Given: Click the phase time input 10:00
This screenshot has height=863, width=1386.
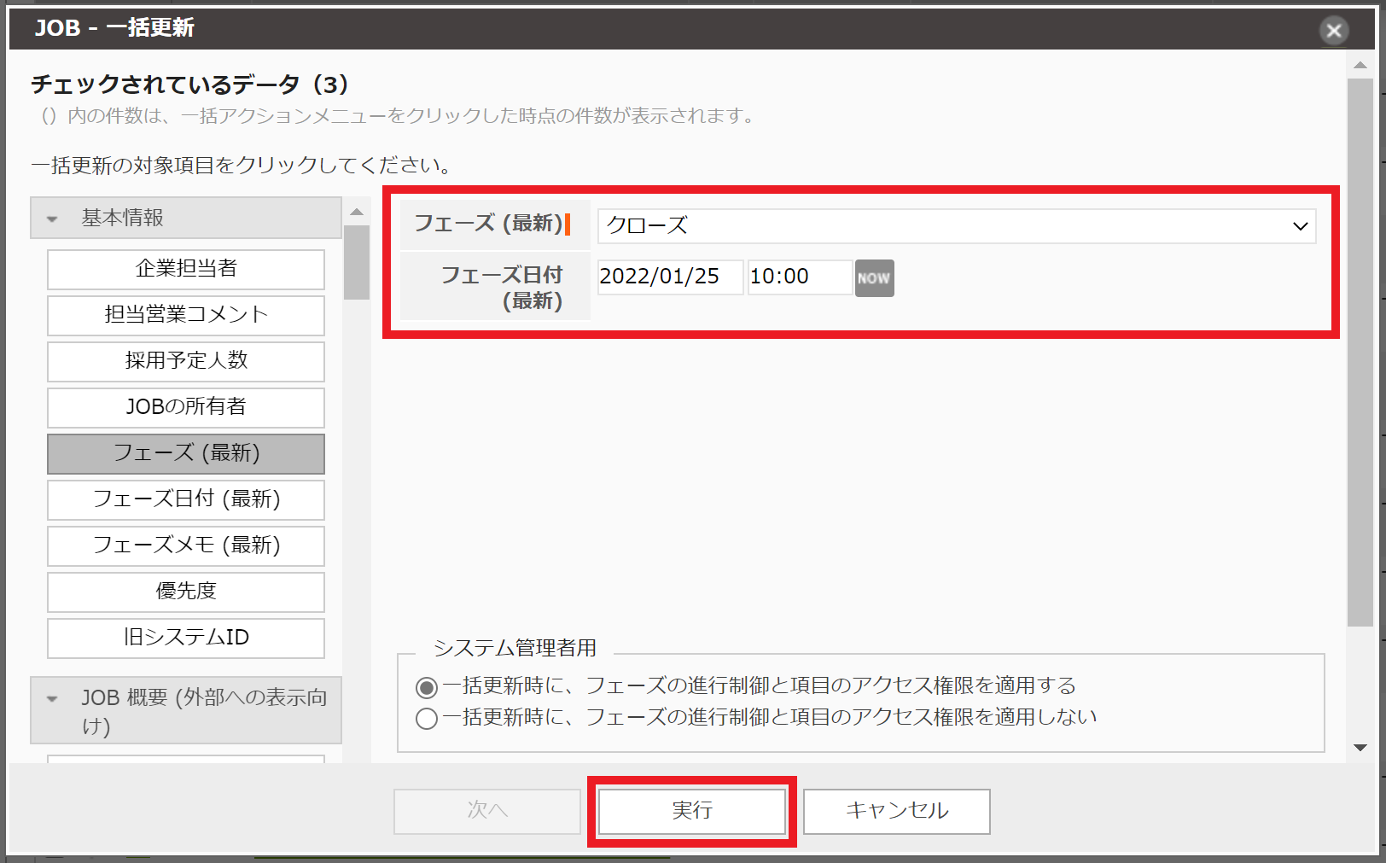Looking at the screenshot, I should point(799,277).
